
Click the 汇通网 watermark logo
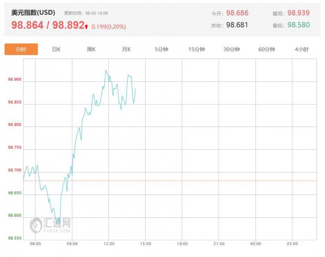click(x=51, y=225)
